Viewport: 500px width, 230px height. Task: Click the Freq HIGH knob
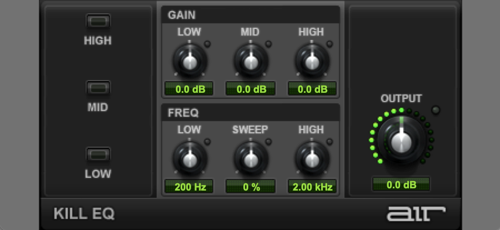[312, 157]
